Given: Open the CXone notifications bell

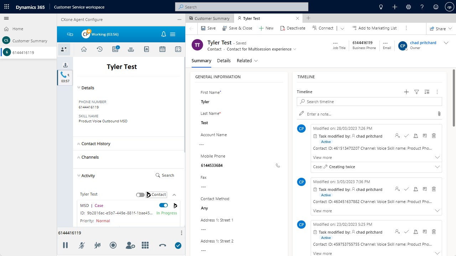Looking at the screenshot, I should pos(164,34).
